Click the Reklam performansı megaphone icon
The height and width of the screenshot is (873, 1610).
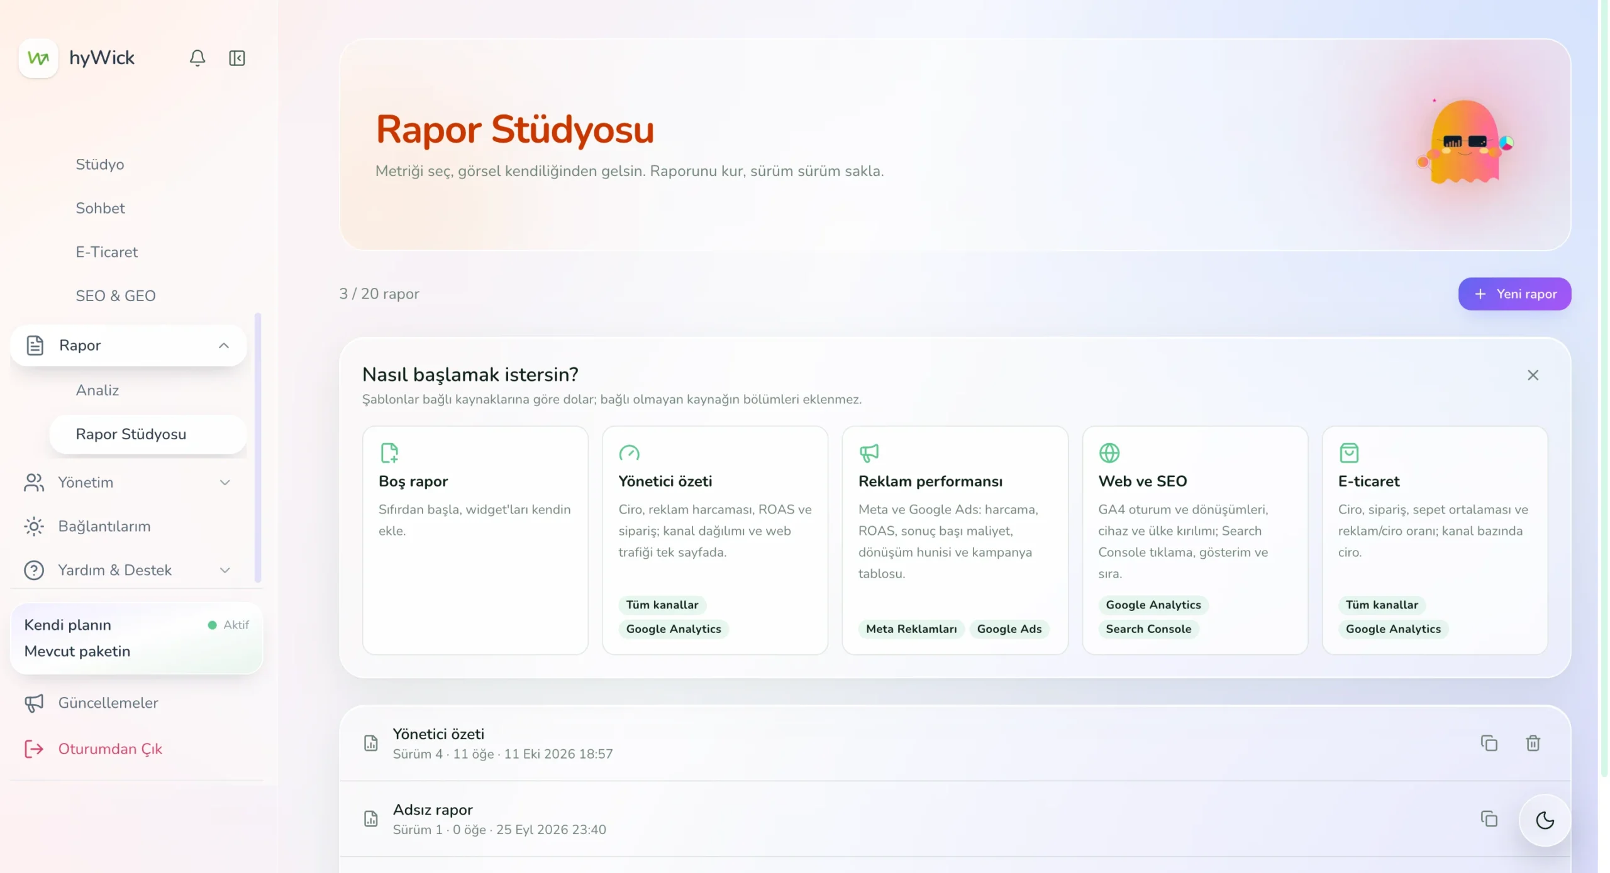[x=869, y=453]
